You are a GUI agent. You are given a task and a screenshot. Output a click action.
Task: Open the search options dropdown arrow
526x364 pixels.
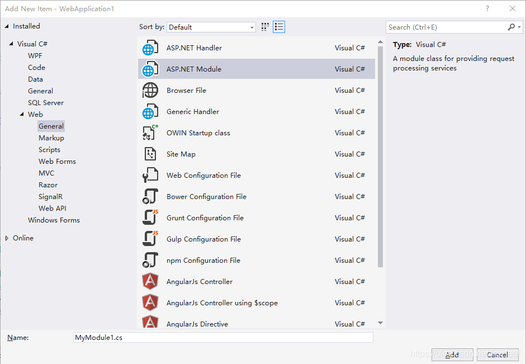pyautogui.click(x=519, y=27)
